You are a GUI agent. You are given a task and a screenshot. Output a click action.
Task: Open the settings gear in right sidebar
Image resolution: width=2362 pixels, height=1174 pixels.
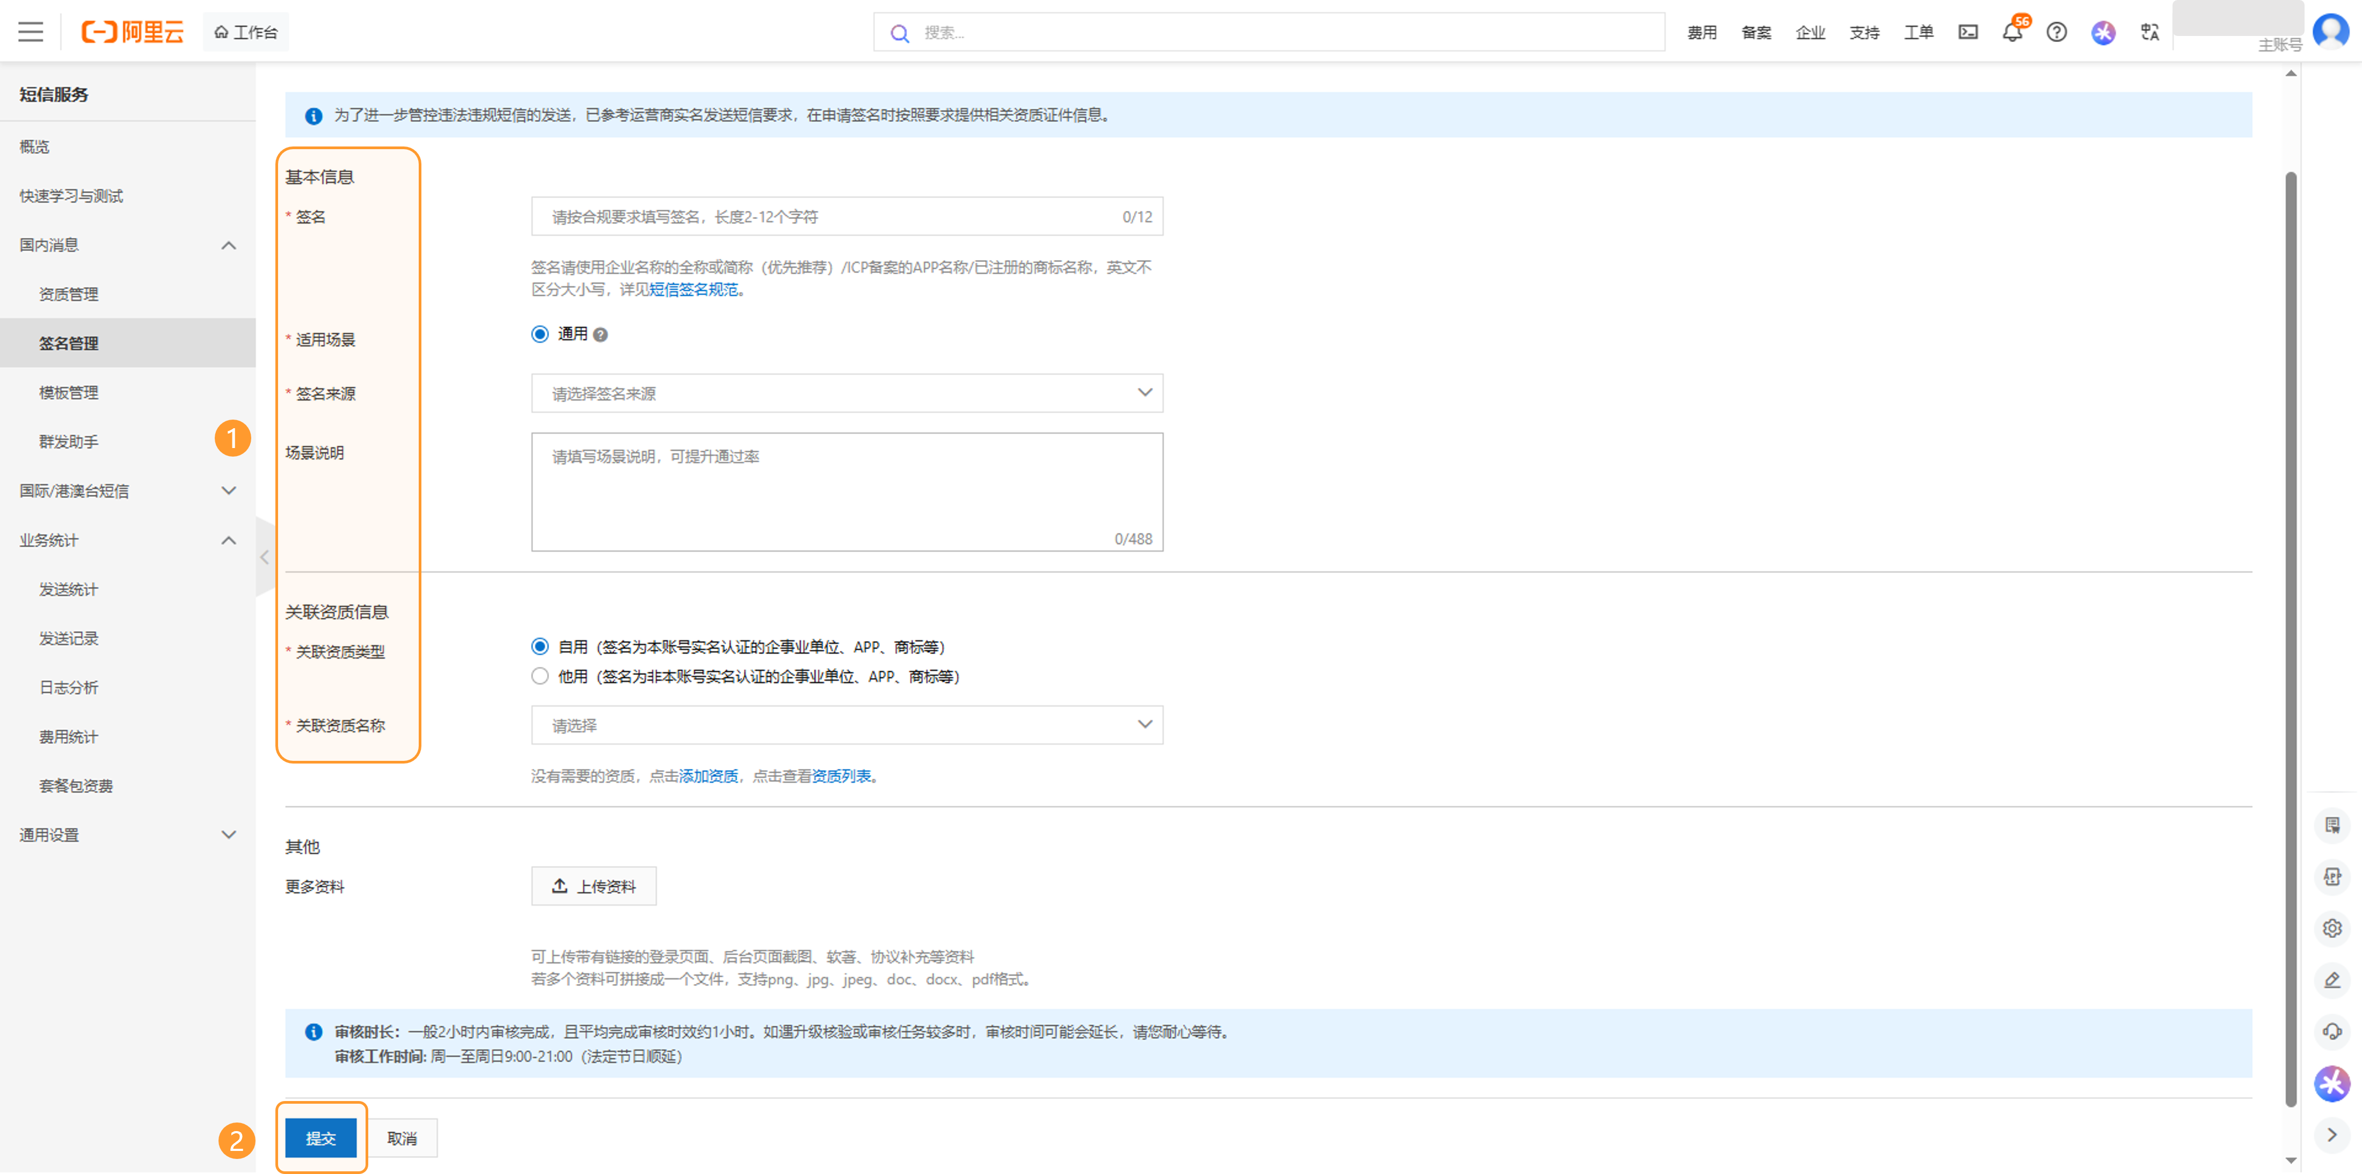pos(2332,928)
